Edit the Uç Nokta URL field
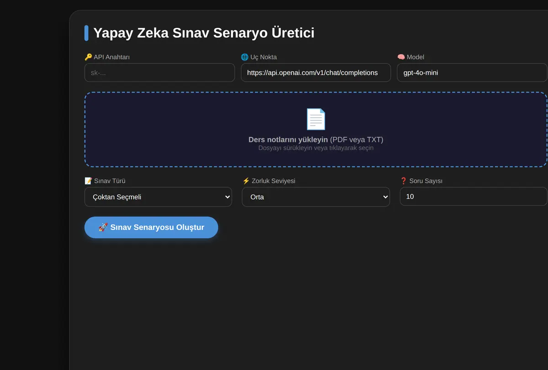 [x=316, y=73]
